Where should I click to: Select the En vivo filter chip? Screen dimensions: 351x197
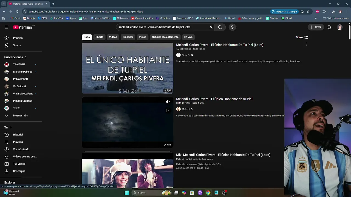[188, 37]
